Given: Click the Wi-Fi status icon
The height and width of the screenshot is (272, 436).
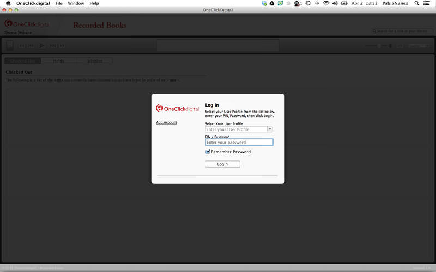Looking at the screenshot, I should 326,3.
